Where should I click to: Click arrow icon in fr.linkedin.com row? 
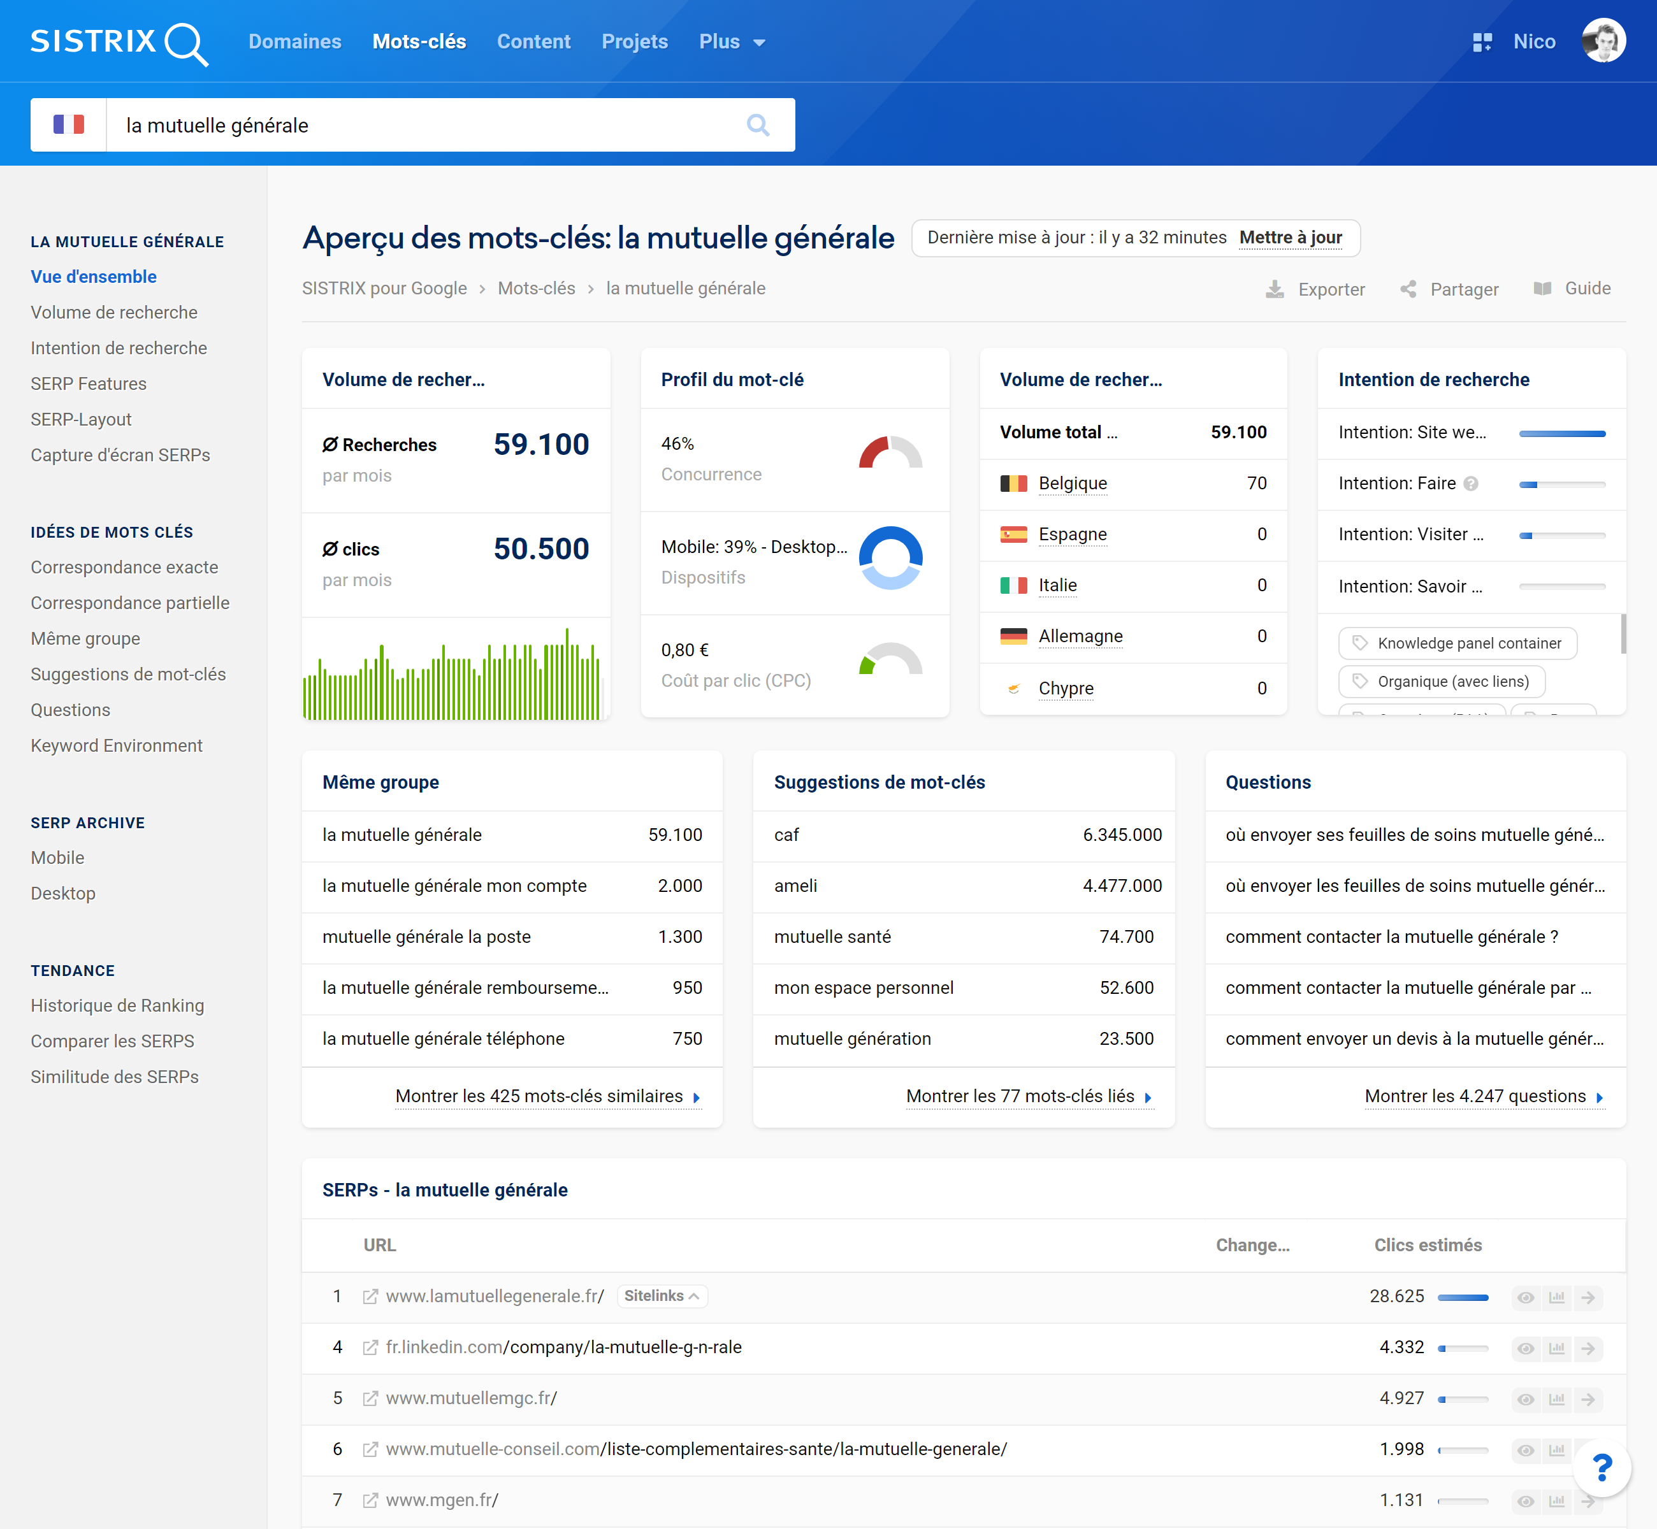point(1588,1349)
